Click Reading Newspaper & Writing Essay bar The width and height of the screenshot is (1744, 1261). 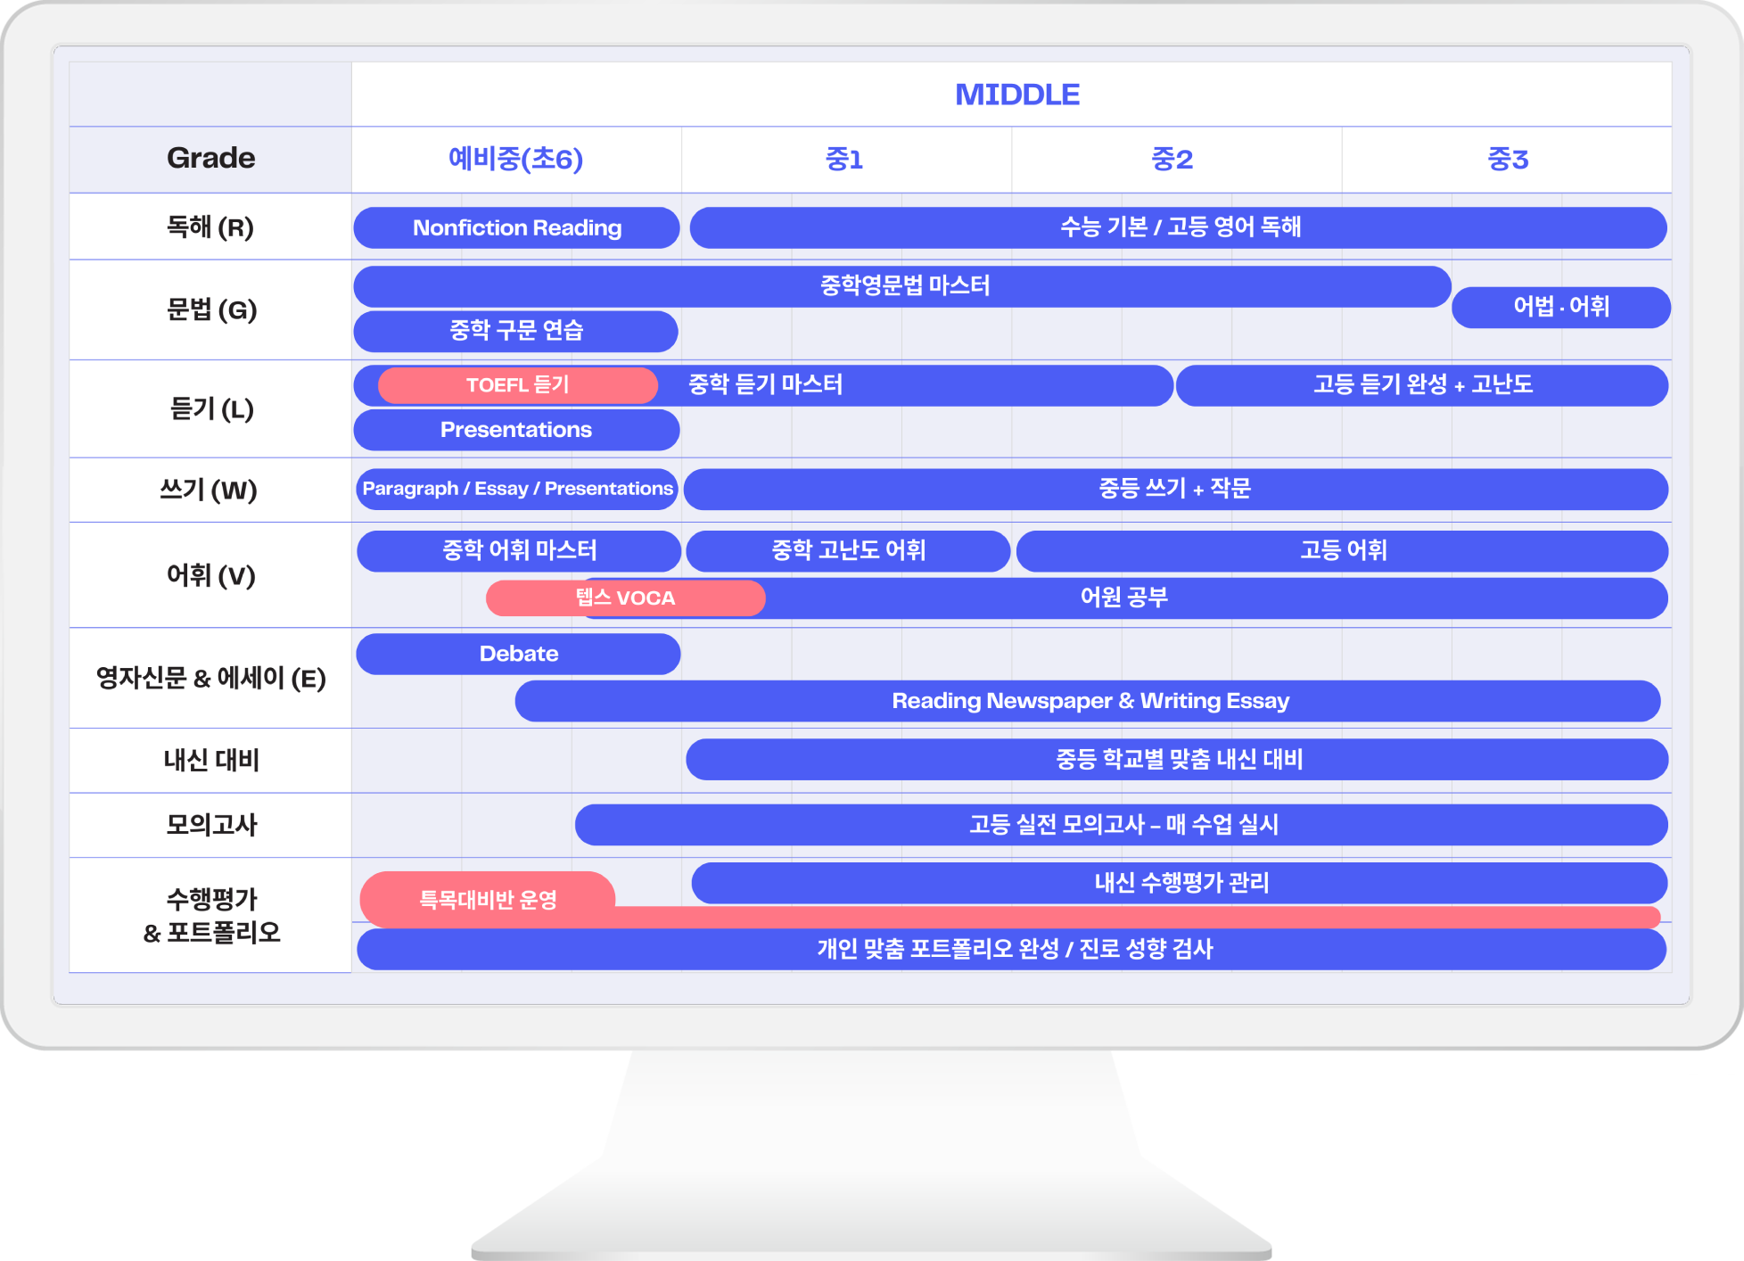tap(1090, 701)
